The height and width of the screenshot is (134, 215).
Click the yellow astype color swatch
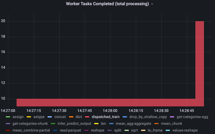tap(29, 117)
